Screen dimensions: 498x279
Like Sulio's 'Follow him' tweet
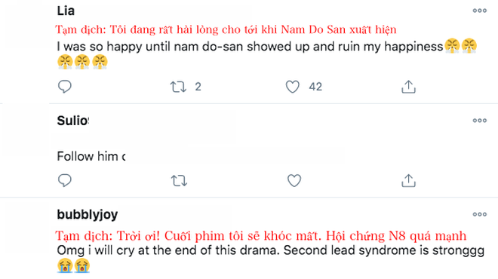[294, 181]
